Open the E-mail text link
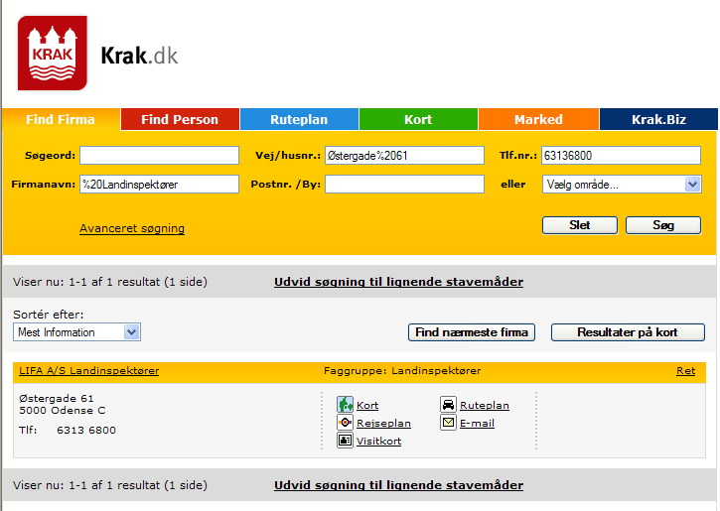Viewport: 720px width, 511px height. [x=477, y=424]
